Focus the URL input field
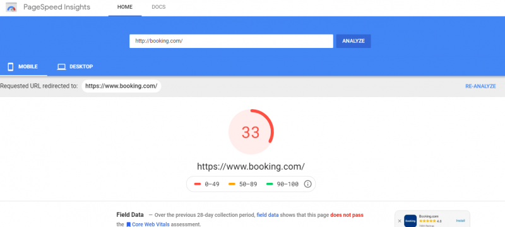Viewport: 505px width, 227px height. [x=231, y=41]
